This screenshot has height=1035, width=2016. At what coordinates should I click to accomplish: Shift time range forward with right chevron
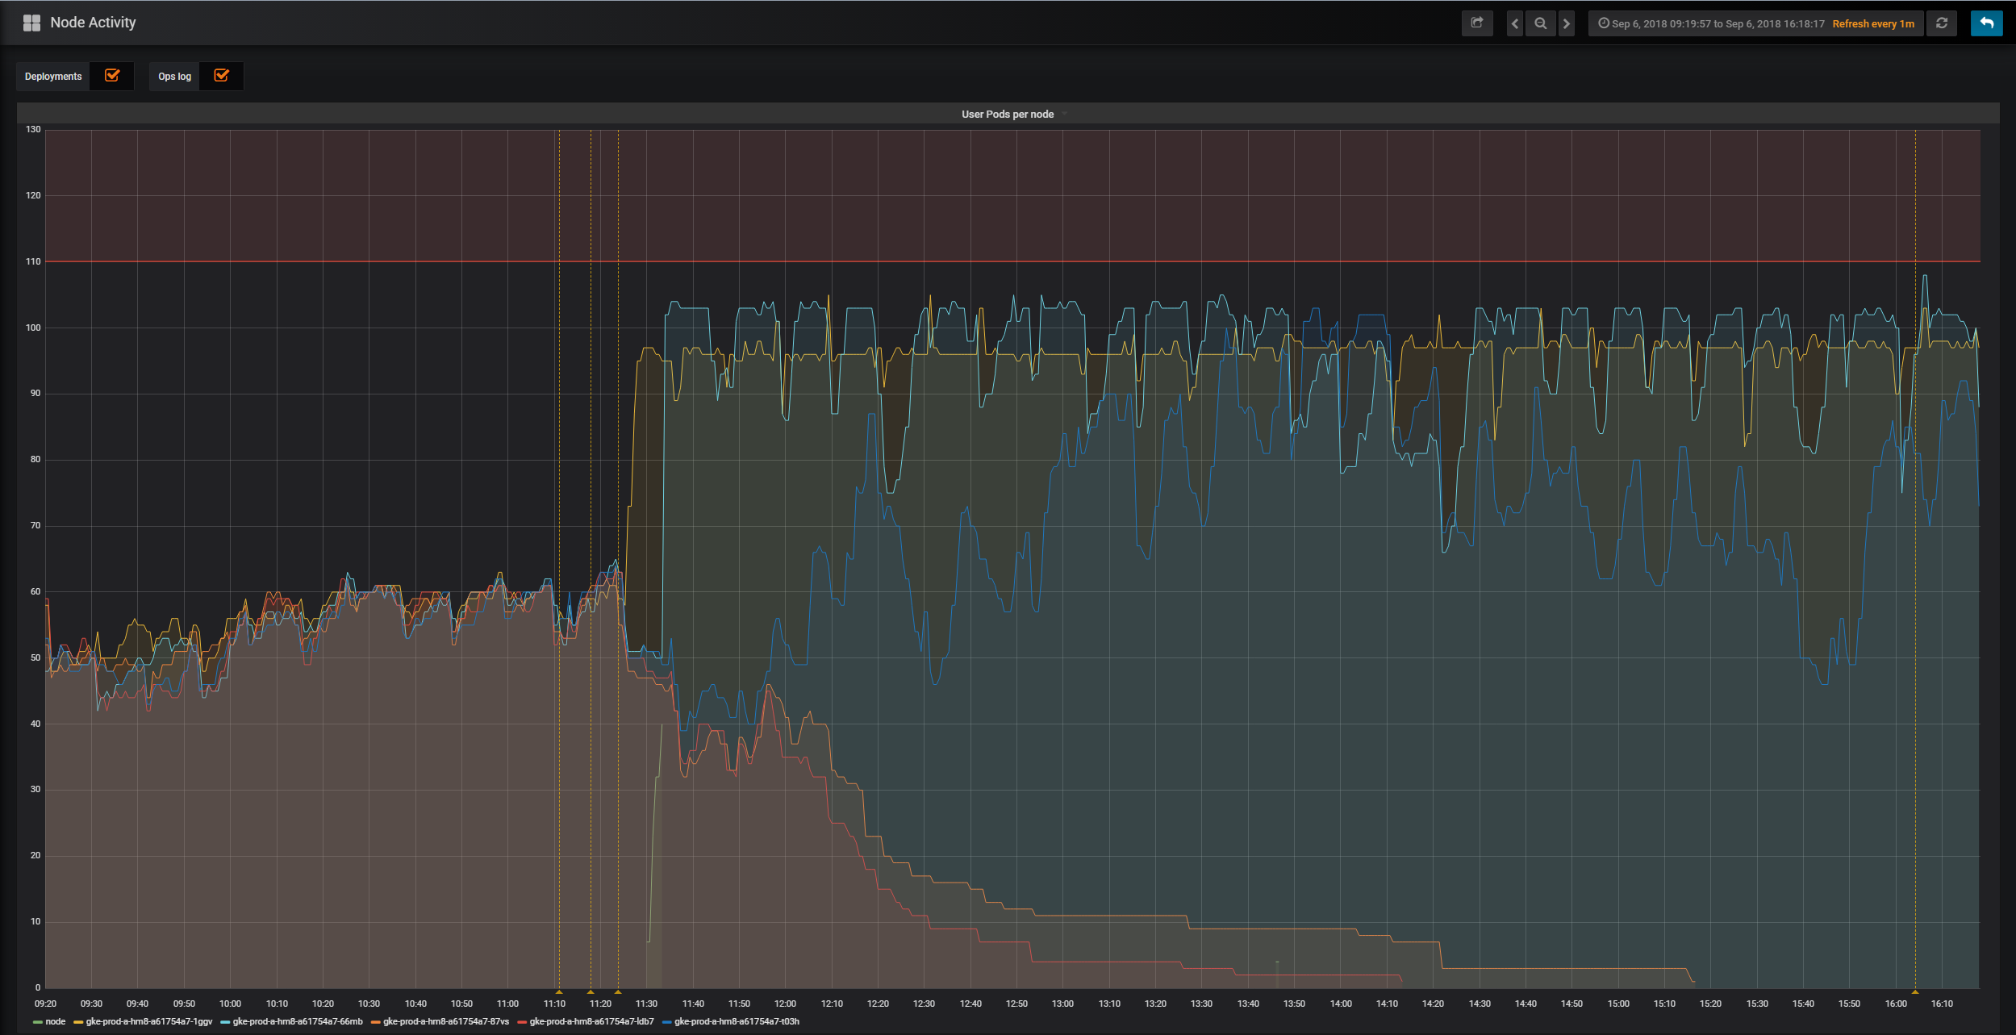click(x=1567, y=23)
